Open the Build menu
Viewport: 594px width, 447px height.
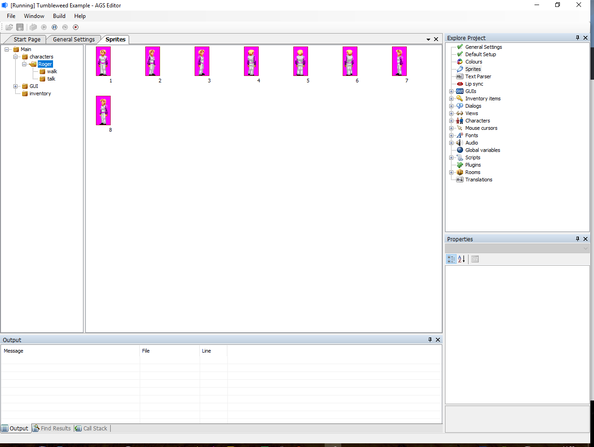pyautogui.click(x=59, y=16)
